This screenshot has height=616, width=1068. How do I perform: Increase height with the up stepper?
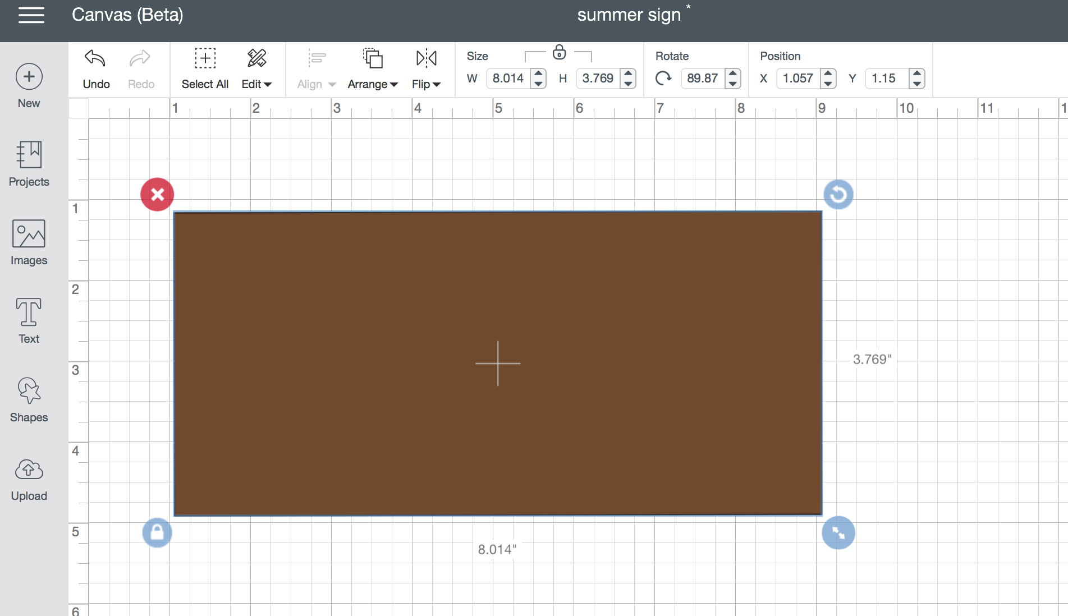[628, 73]
